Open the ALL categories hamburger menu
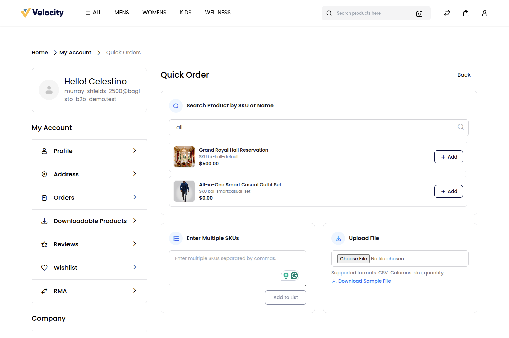509x338 pixels. coord(93,13)
